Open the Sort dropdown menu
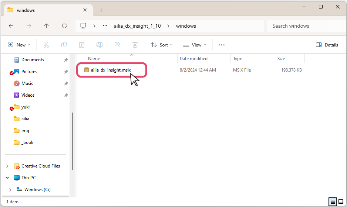347x207 pixels. point(162,45)
